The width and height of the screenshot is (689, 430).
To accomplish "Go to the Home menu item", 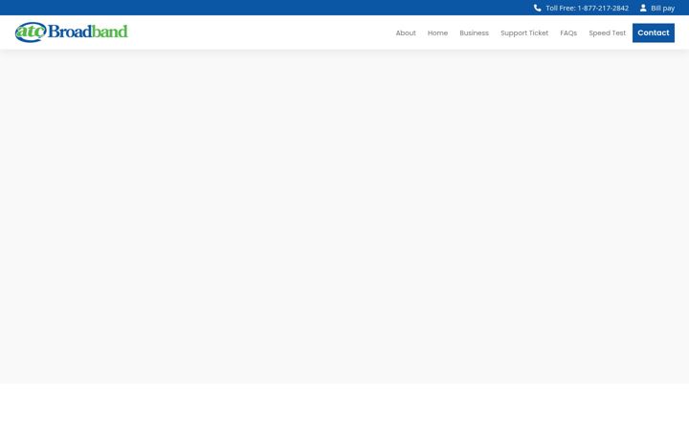I will pos(437,32).
